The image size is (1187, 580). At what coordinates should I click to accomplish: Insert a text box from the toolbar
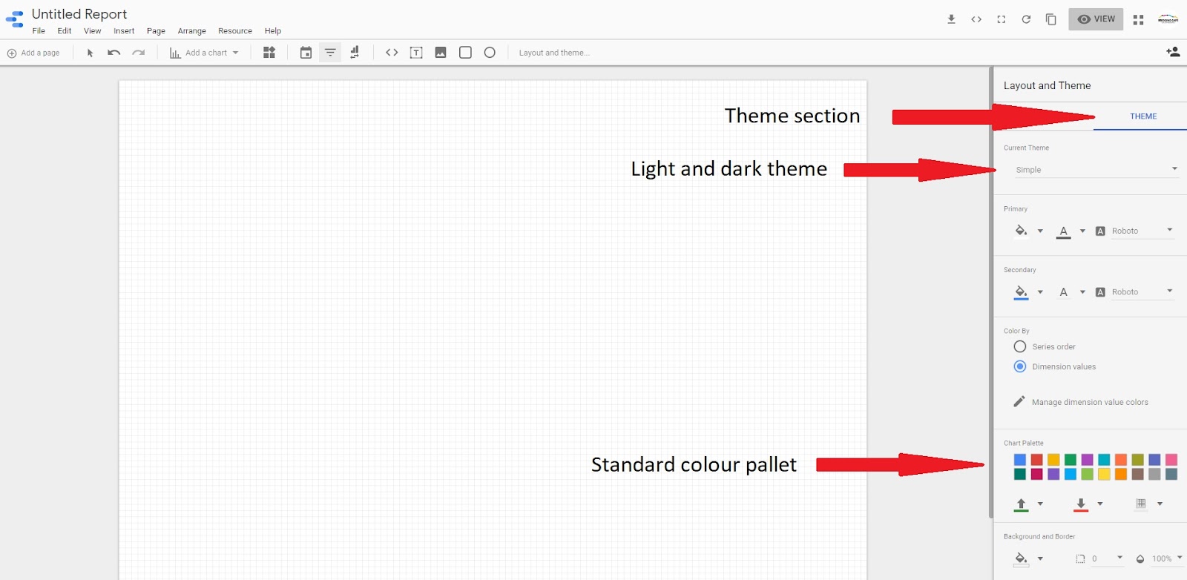coord(416,53)
